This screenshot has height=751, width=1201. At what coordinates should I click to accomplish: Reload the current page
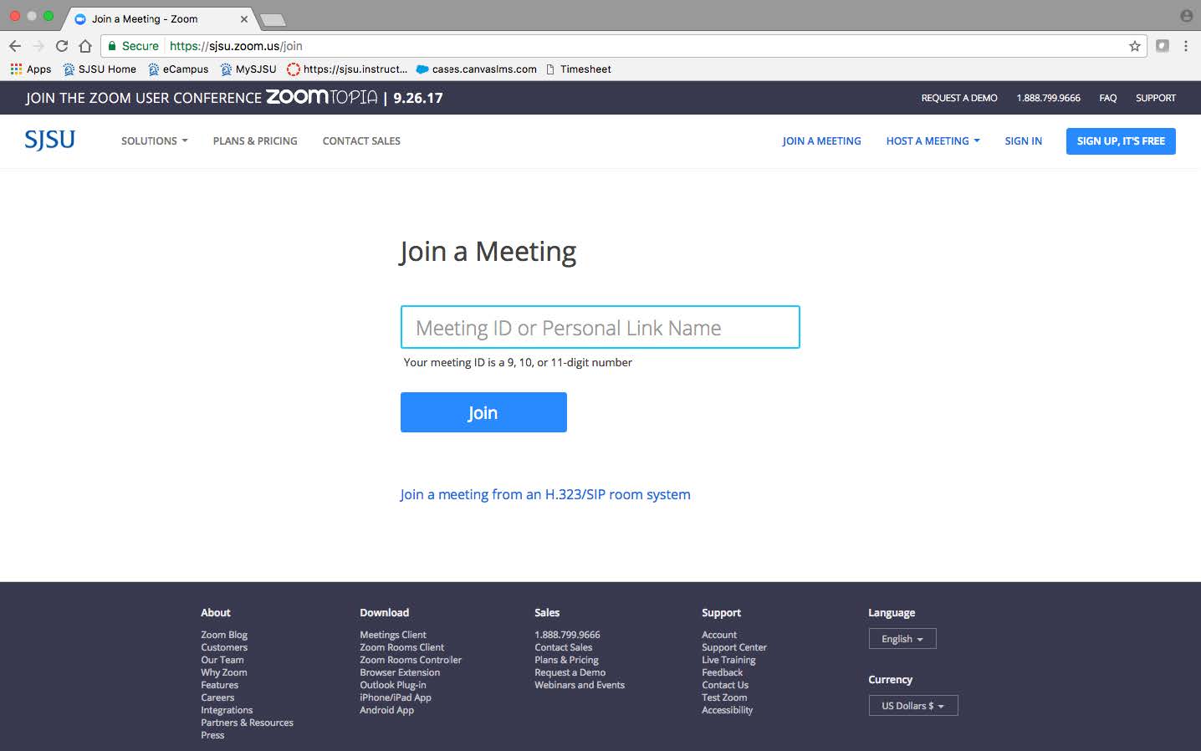[x=61, y=46]
